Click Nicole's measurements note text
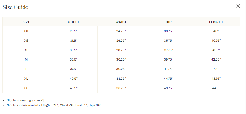The width and height of the screenshot is (246, 114). 54,105
